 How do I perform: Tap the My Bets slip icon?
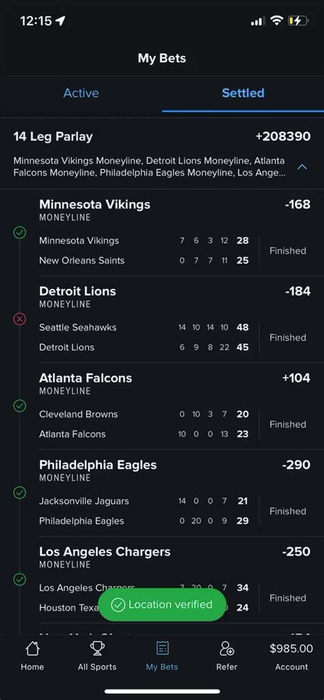pos(162,649)
